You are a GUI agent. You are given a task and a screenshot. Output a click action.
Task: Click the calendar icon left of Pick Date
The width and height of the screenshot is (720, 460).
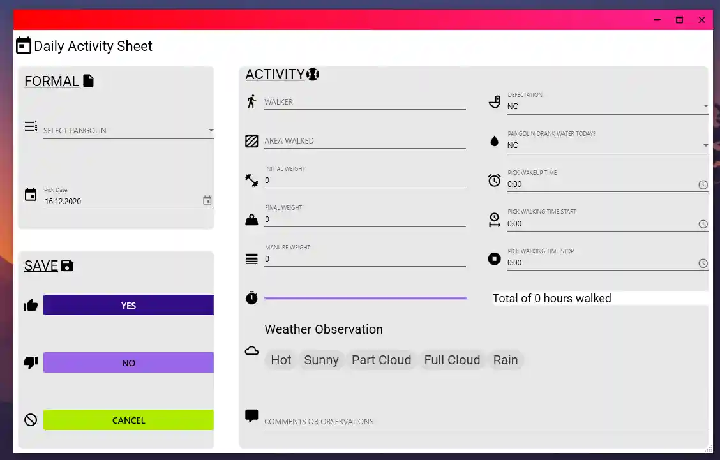coord(31,195)
